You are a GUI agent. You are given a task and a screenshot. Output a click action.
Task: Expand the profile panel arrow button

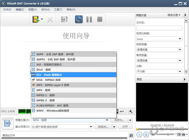(185, 15)
